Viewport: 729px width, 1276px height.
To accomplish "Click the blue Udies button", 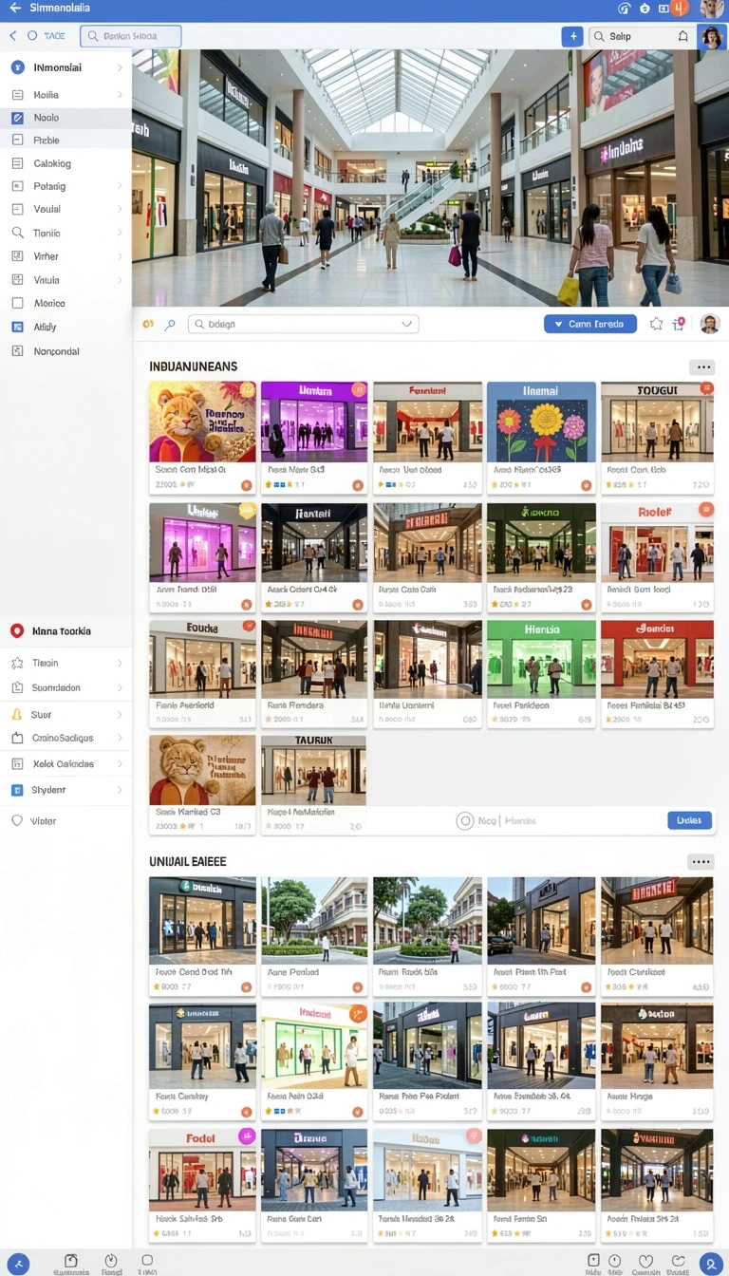I will [689, 820].
